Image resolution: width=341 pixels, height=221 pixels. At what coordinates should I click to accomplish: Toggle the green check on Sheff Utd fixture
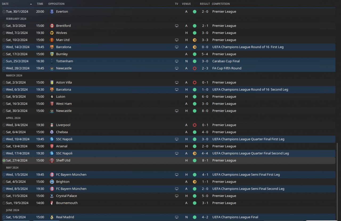4,160
